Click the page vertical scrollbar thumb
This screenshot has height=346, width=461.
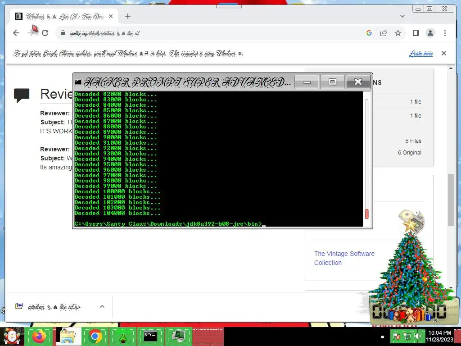click(x=451, y=200)
